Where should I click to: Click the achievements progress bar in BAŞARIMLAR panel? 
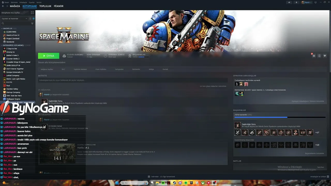tap(280, 117)
